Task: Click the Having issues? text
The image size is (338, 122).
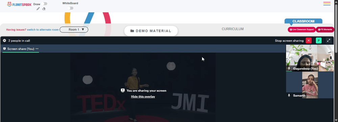Action: (x=16, y=30)
